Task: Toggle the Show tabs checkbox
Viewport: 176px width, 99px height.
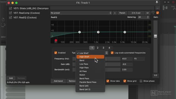Action: (x=108, y=81)
